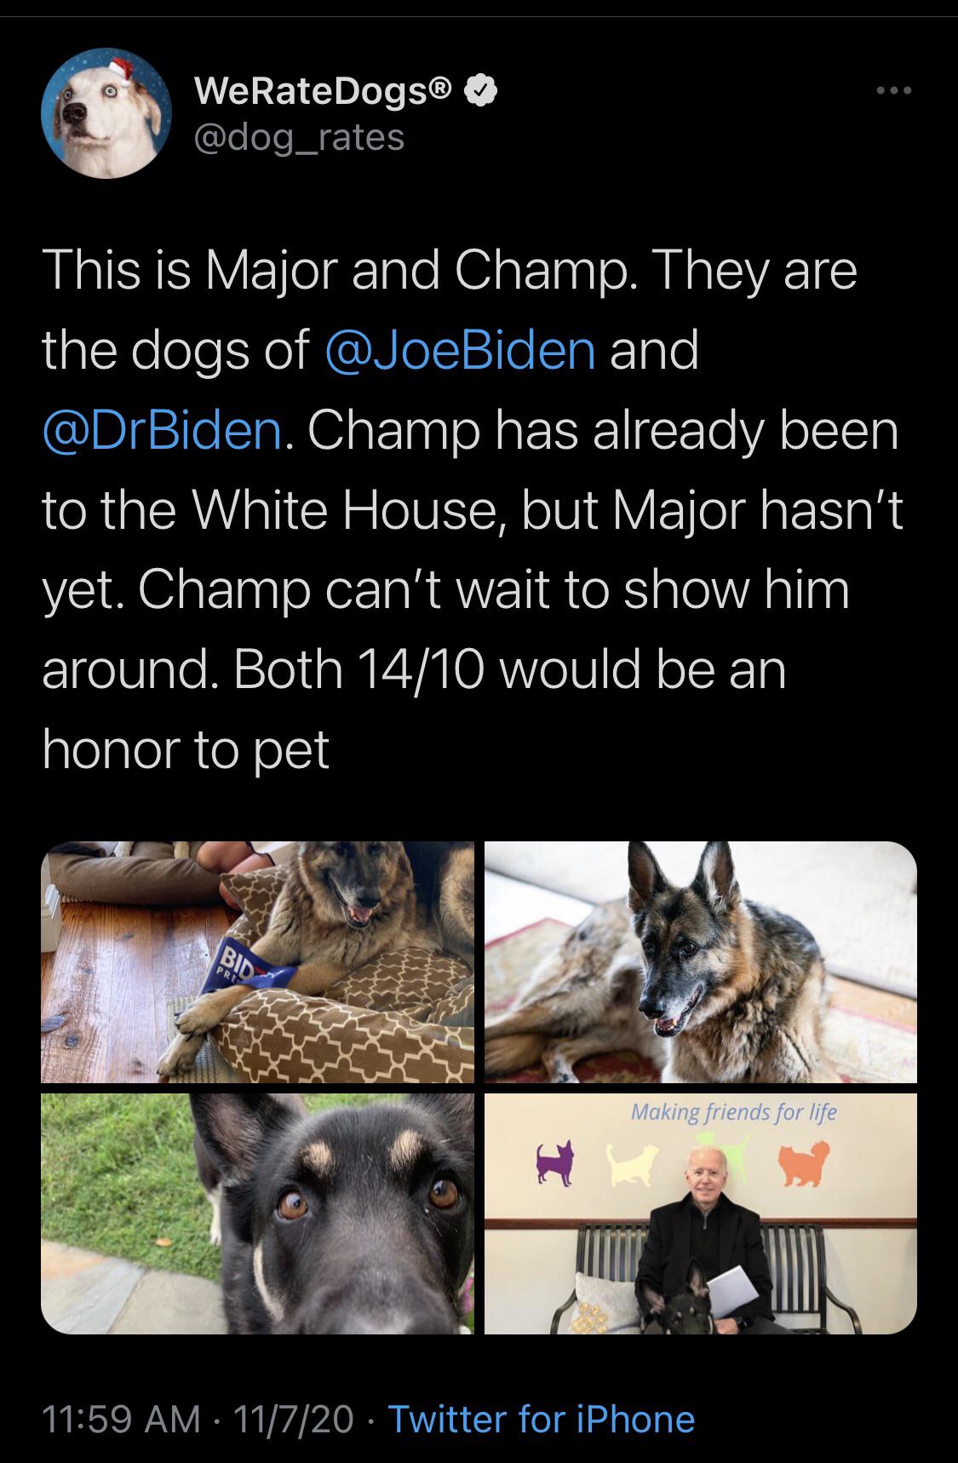Open the @dog_rates handle
Viewport: 958px width, 1463px height.
coord(300,137)
